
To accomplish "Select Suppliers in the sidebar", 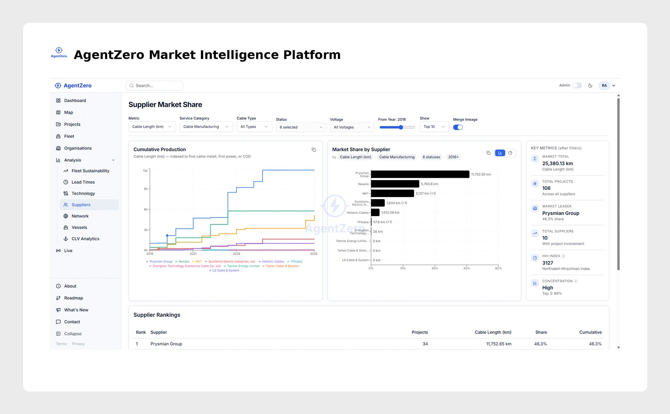I will click(81, 205).
